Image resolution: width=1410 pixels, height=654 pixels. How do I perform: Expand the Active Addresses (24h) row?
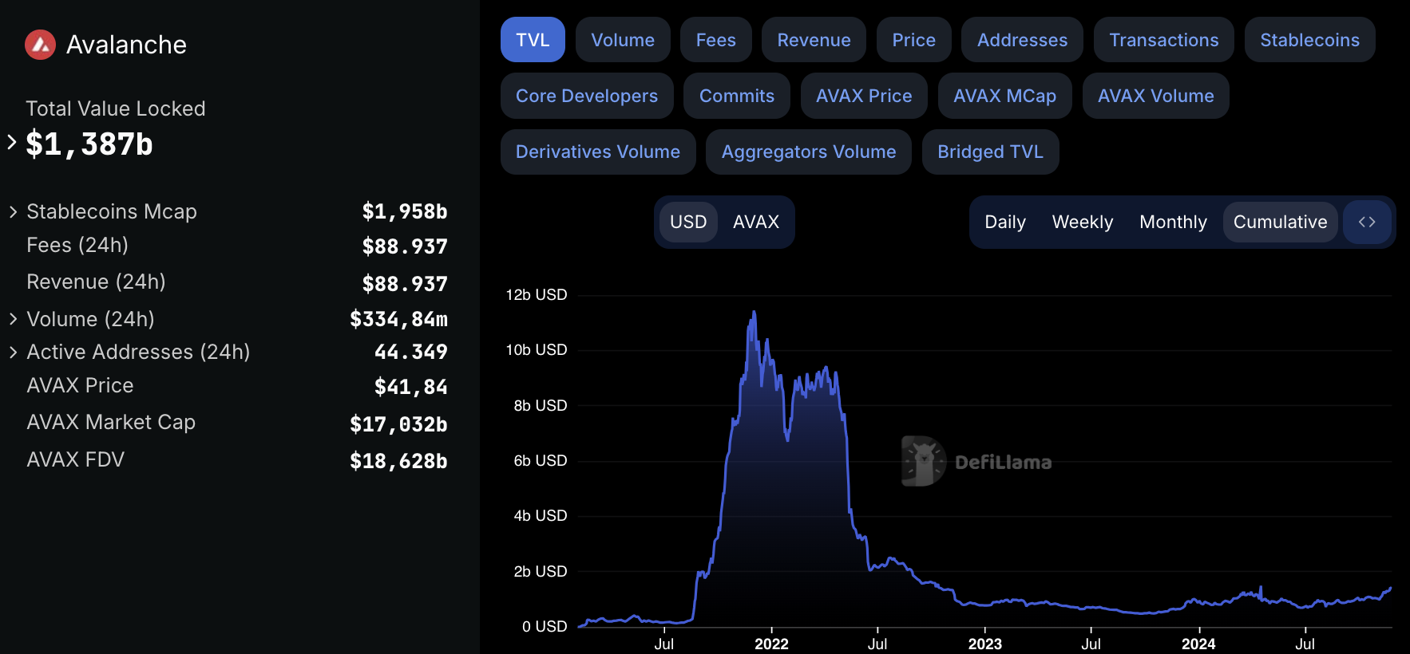13,353
